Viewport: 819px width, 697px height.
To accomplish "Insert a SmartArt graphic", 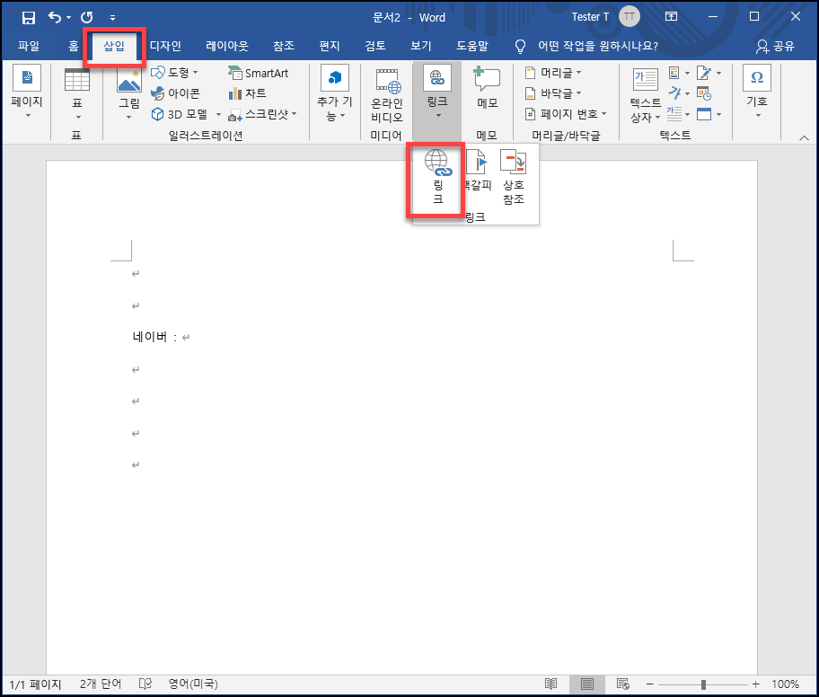I will [x=259, y=73].
